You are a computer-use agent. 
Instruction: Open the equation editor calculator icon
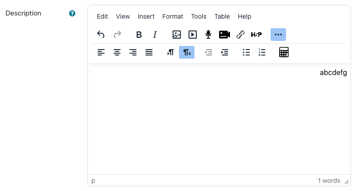284,52
